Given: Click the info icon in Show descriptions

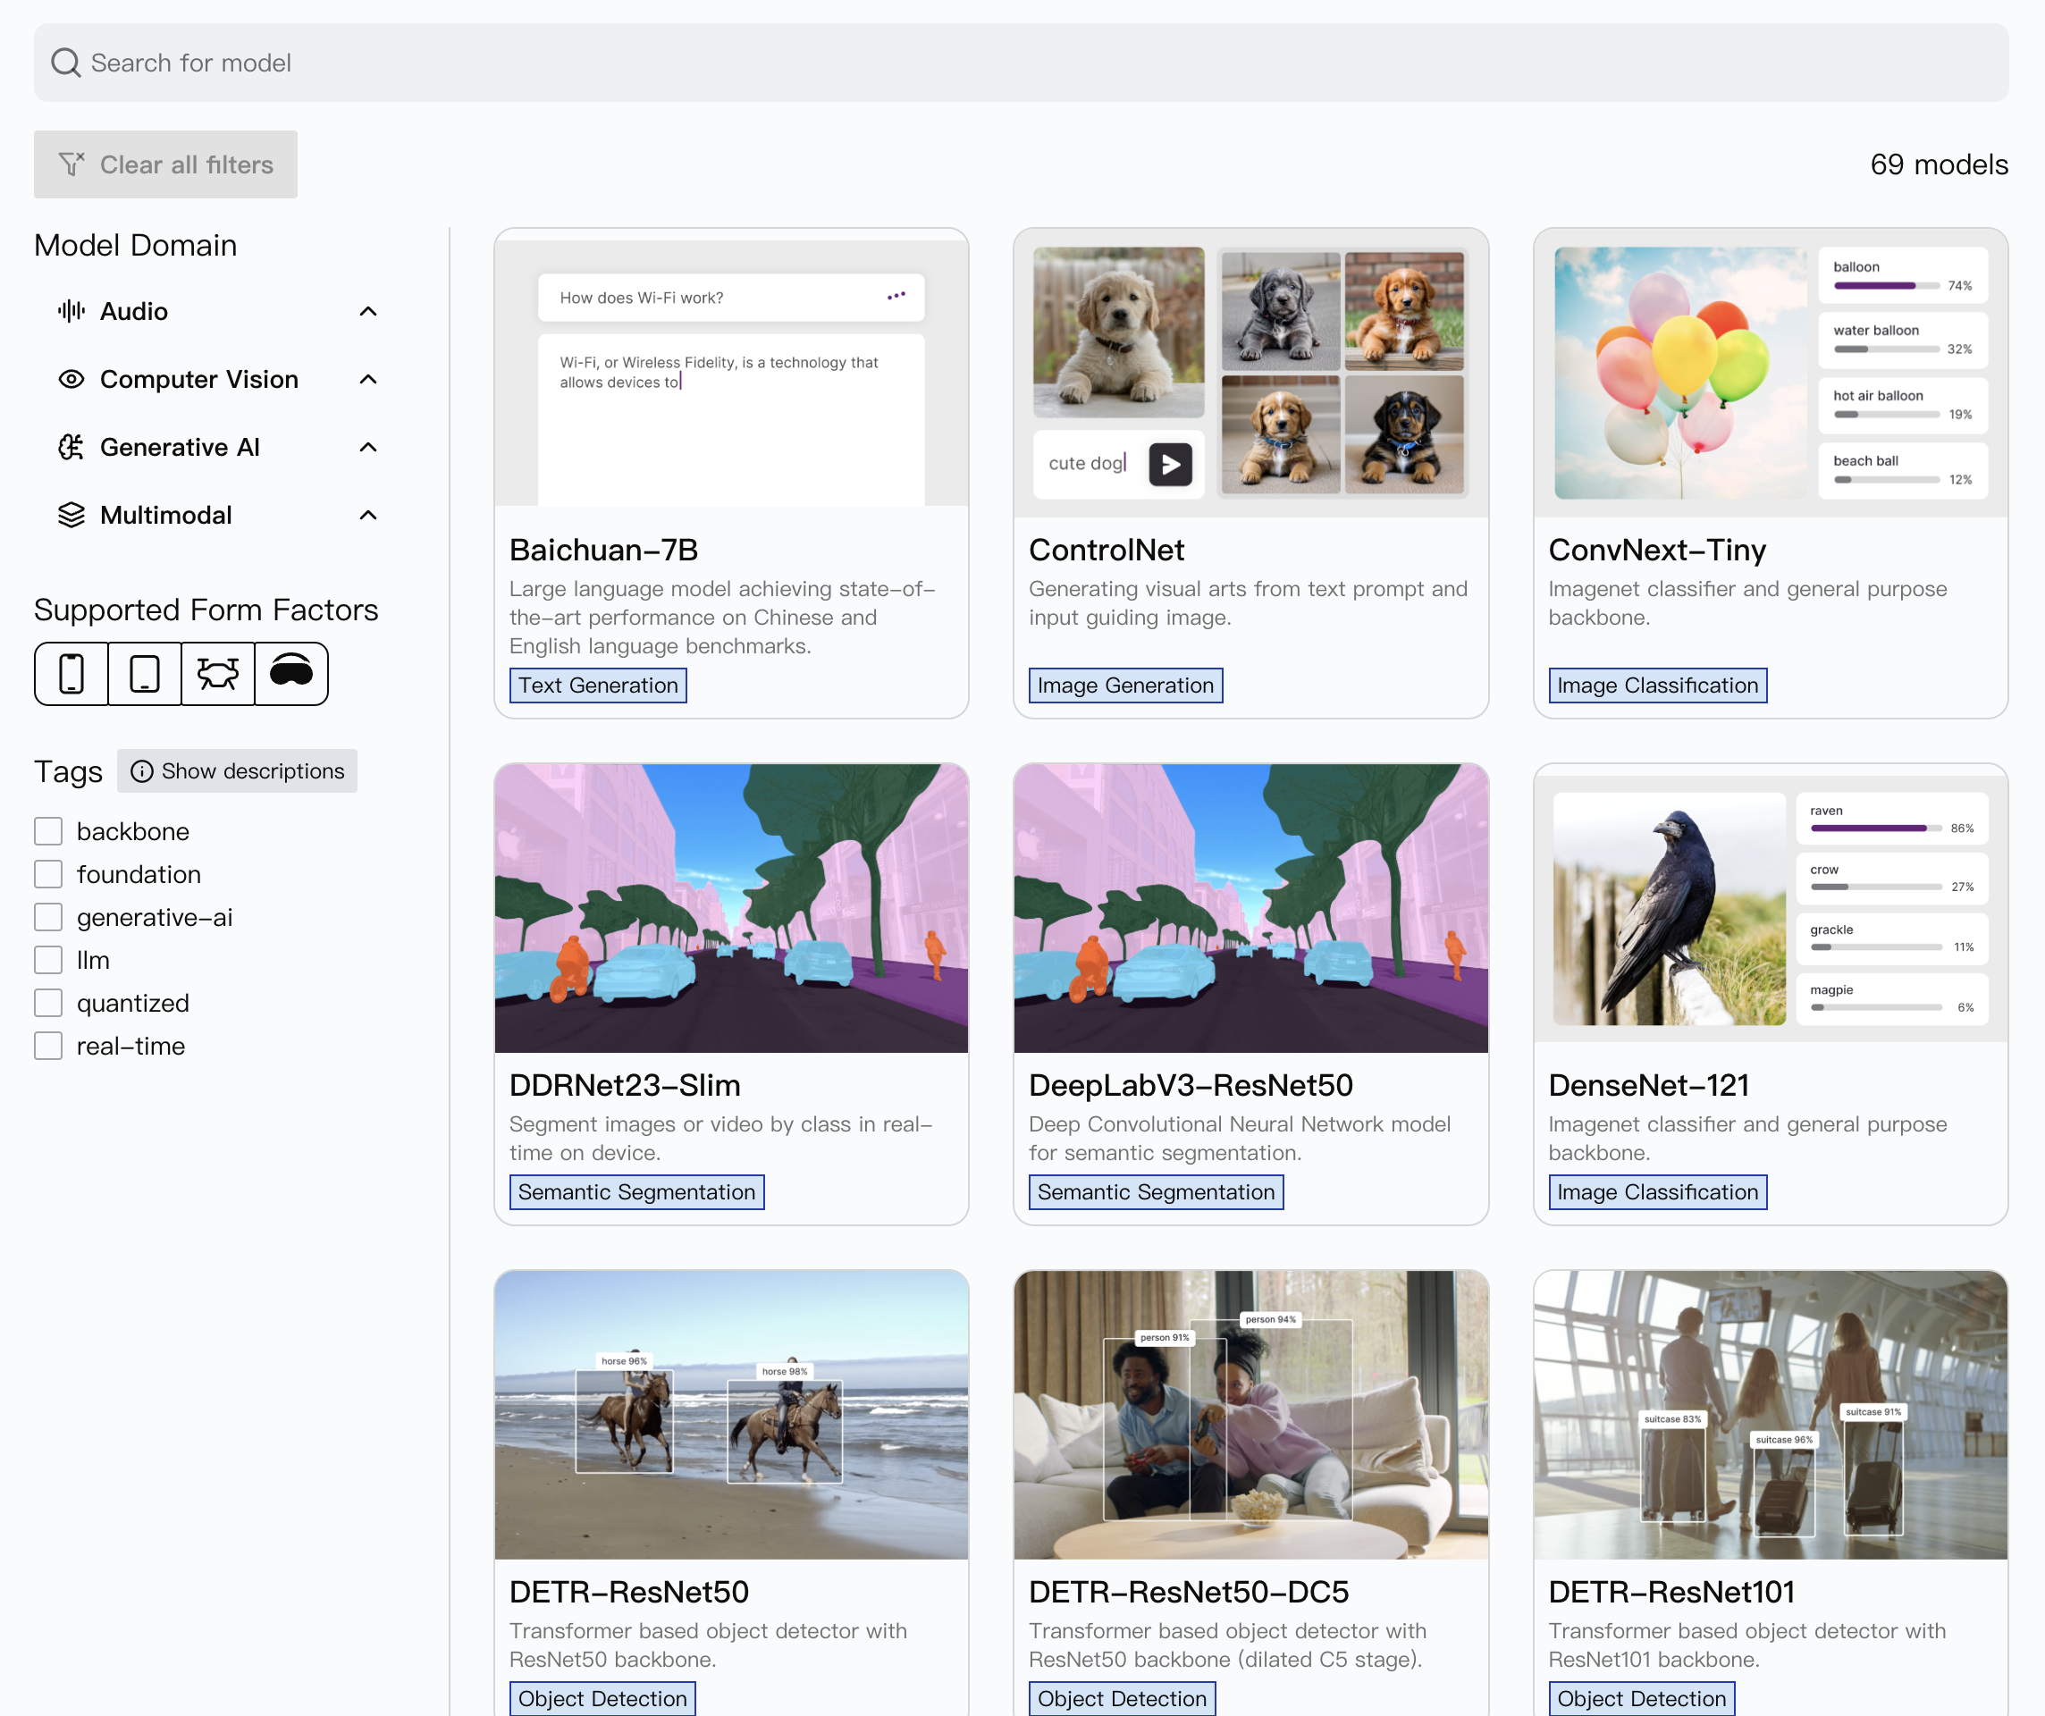Looking at the screenshot, I should 142,771.
